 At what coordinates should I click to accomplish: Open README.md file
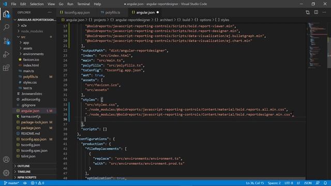(31, 134)
